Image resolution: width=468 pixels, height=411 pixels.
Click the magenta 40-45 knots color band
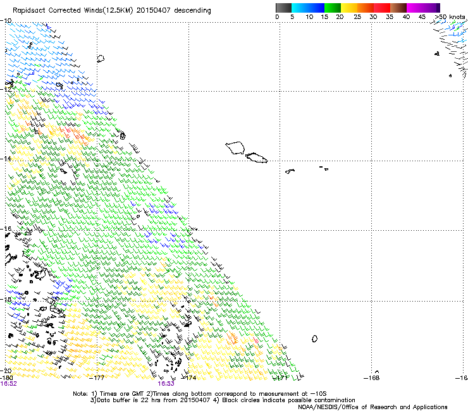tap(415, 8)
